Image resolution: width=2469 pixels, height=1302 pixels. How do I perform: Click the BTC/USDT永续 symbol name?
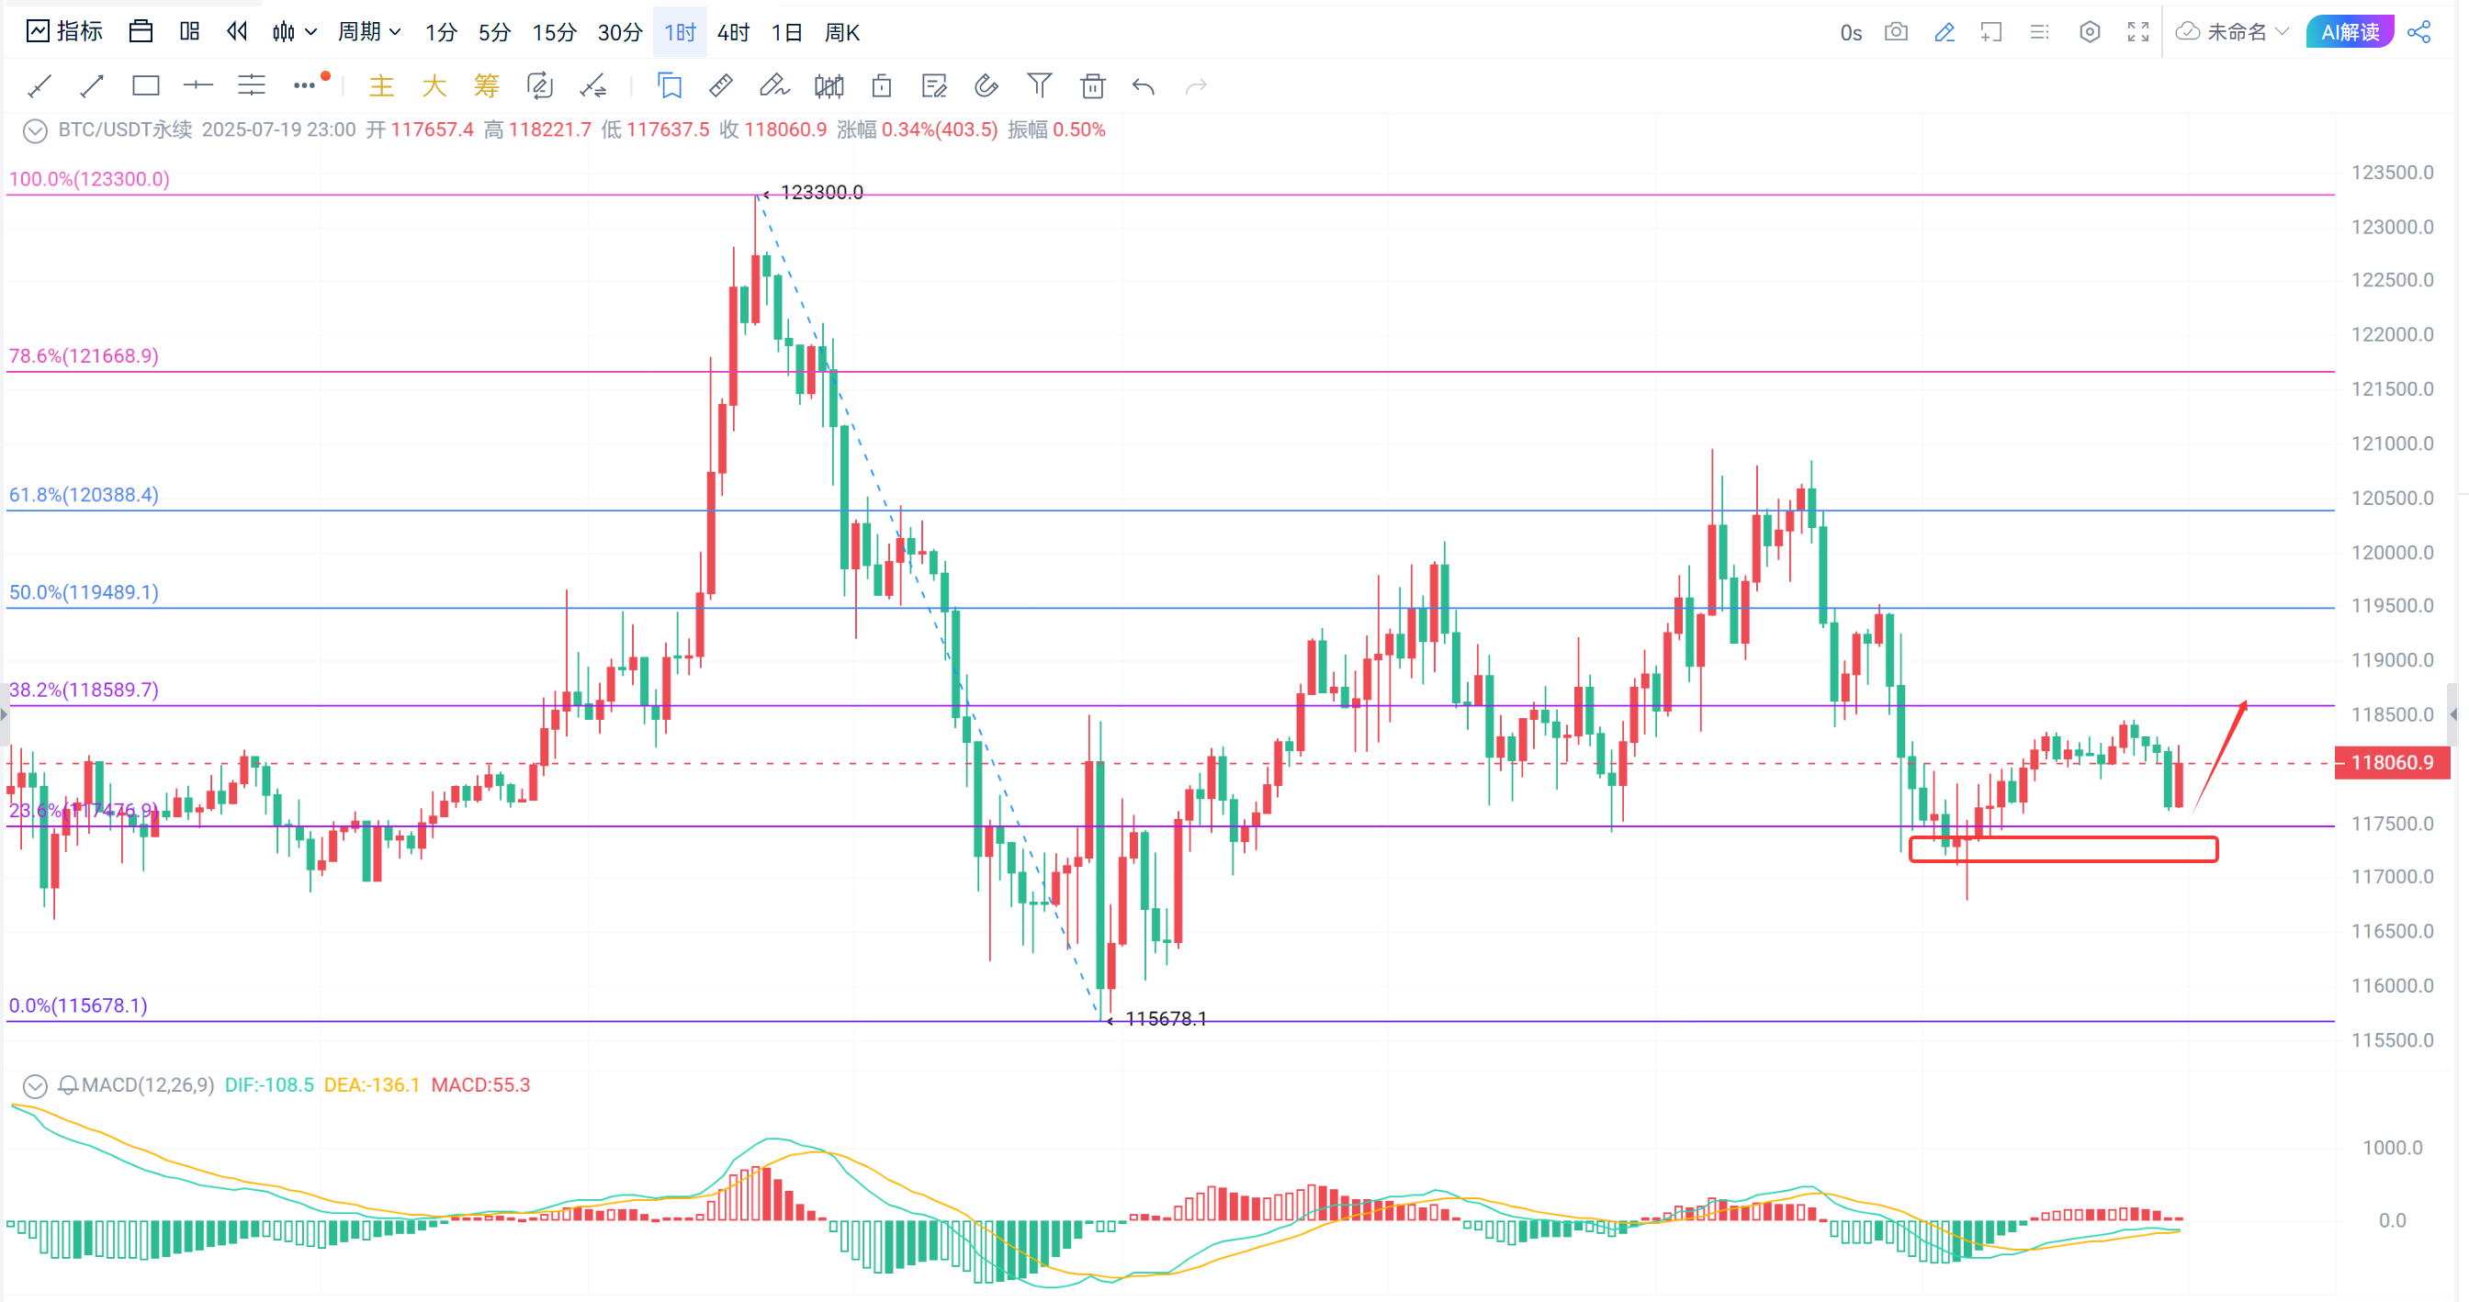coord(125,130)
